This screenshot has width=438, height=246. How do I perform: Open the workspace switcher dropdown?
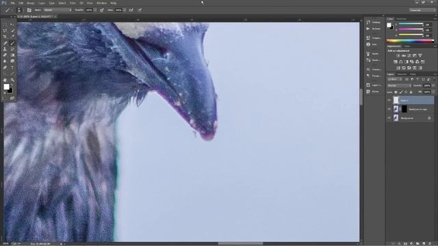(x=422, y=10)
